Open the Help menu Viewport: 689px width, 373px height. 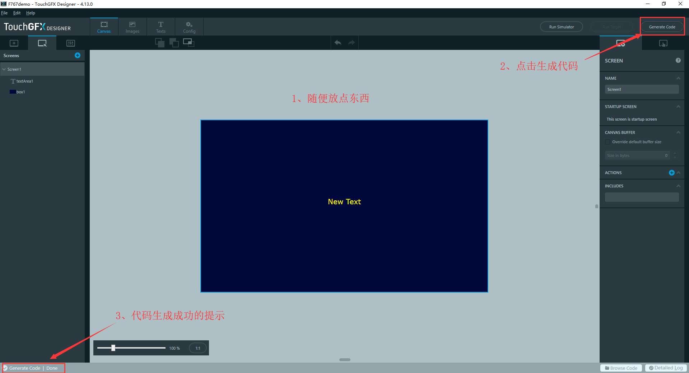(31, 13)
